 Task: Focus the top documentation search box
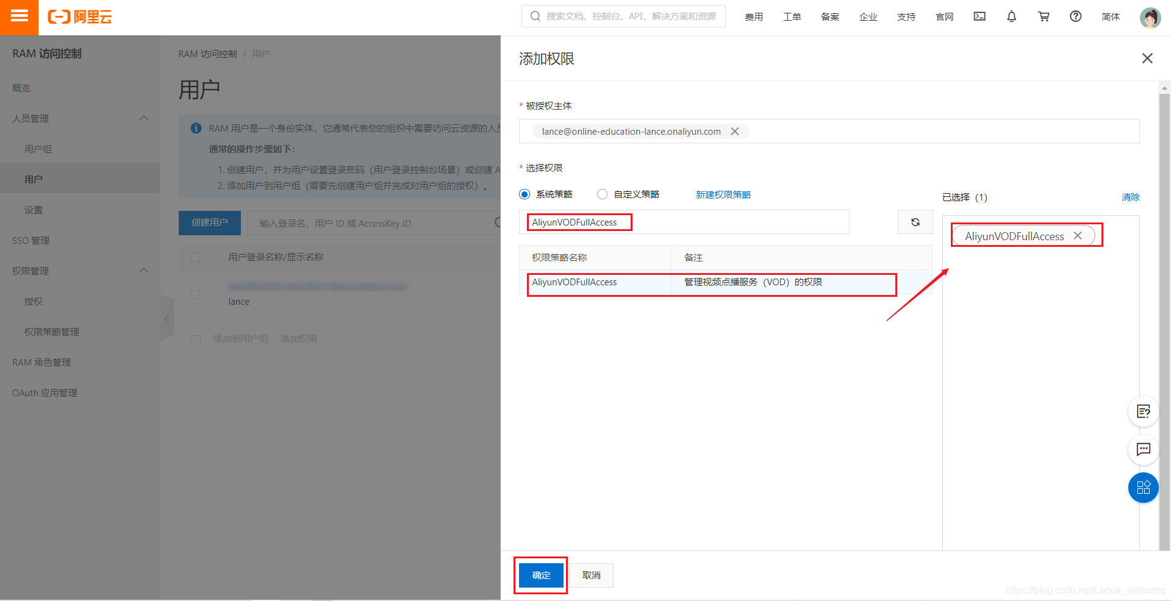click(623, 16)
